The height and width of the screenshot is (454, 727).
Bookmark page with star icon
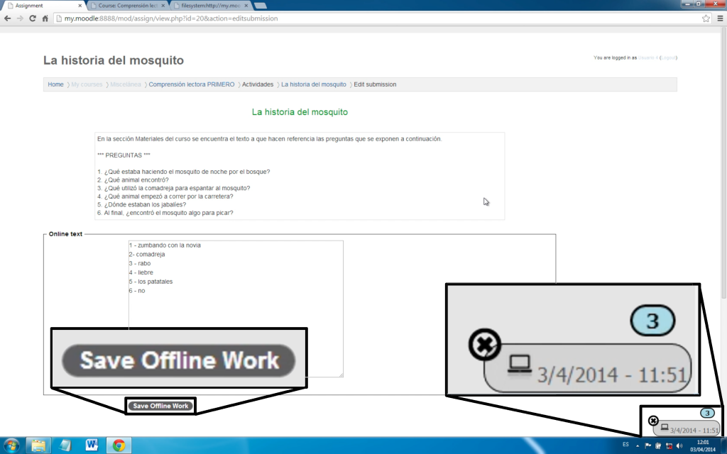pyautogui.click(x=706, y=18)
